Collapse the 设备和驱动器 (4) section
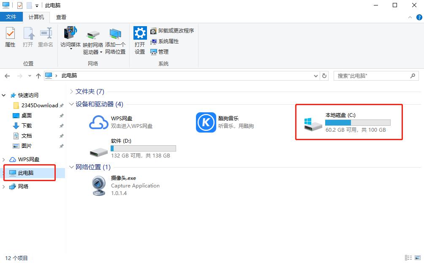The width and height of the screenshot is (424, 263). coord(71,104)
